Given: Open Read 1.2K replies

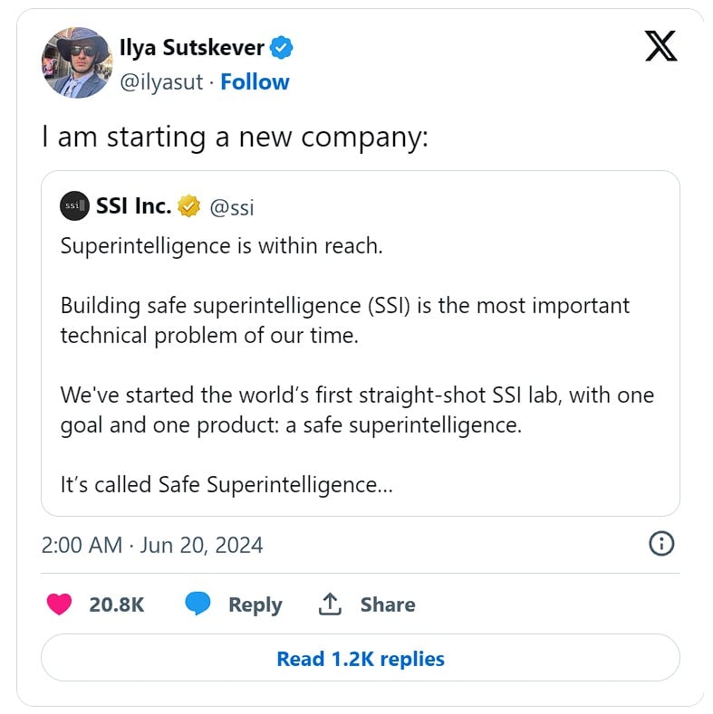Looking at the screenshot, I should [361, 658].
